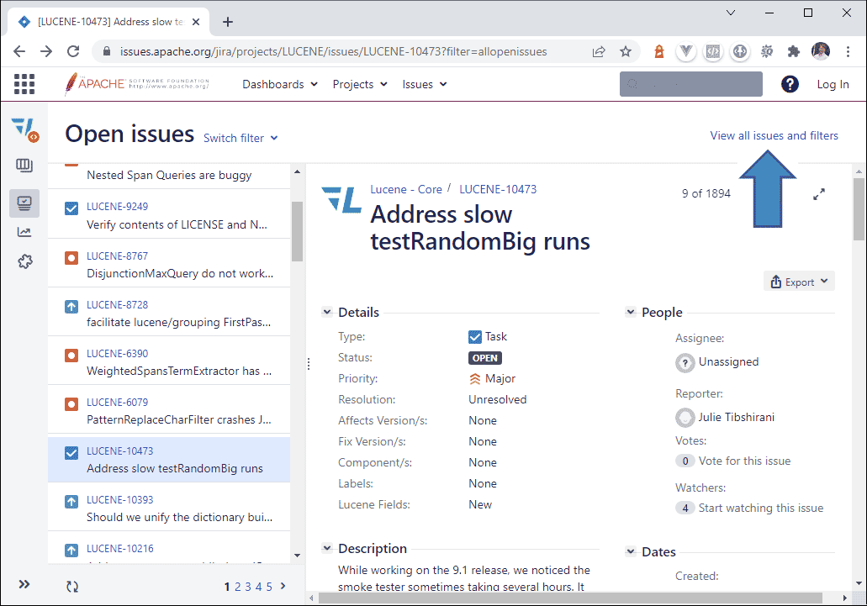This screenshot has width=867, height=606.
Task: Select the Issues icon in sidebar
Action: pyautogui.click(x=24, y=203)
